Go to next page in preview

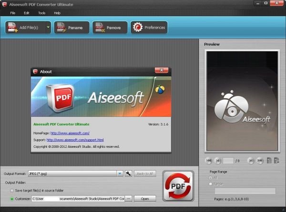[x=251, y=161]
